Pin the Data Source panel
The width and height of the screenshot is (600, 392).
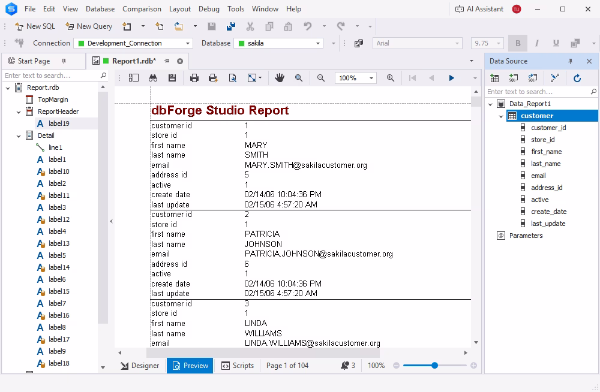[570, 61]
